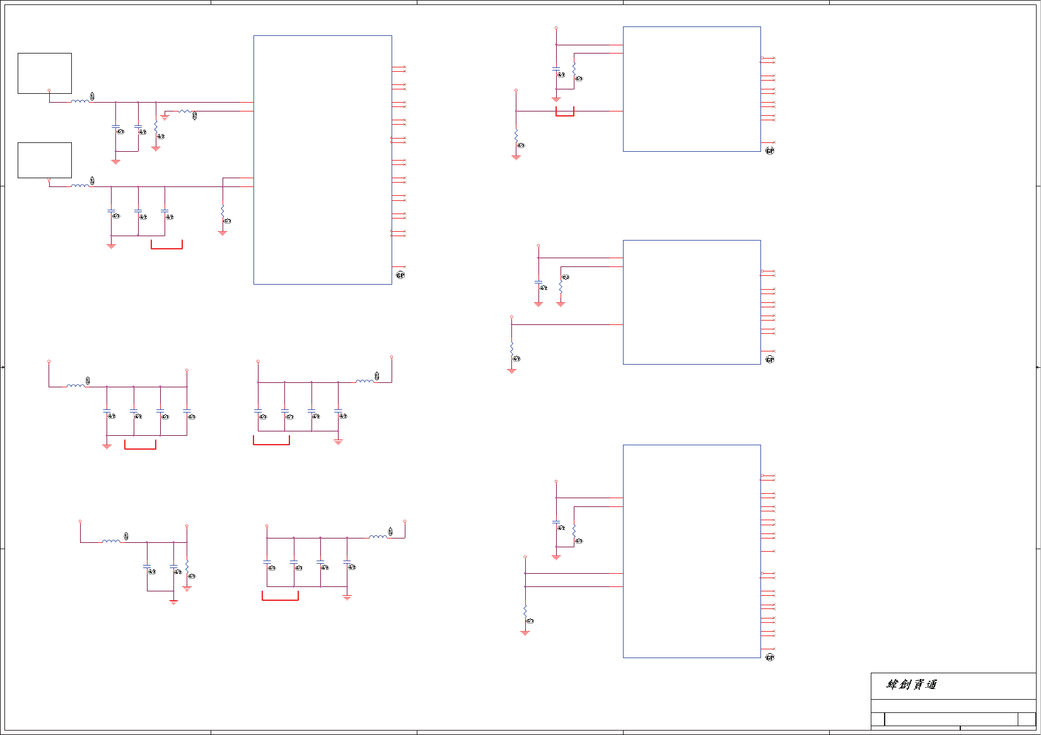Click the 緯創資通 company name in title block
Image resolution: width=1041 pixels, height=735 pixels.
pos(912,685)
